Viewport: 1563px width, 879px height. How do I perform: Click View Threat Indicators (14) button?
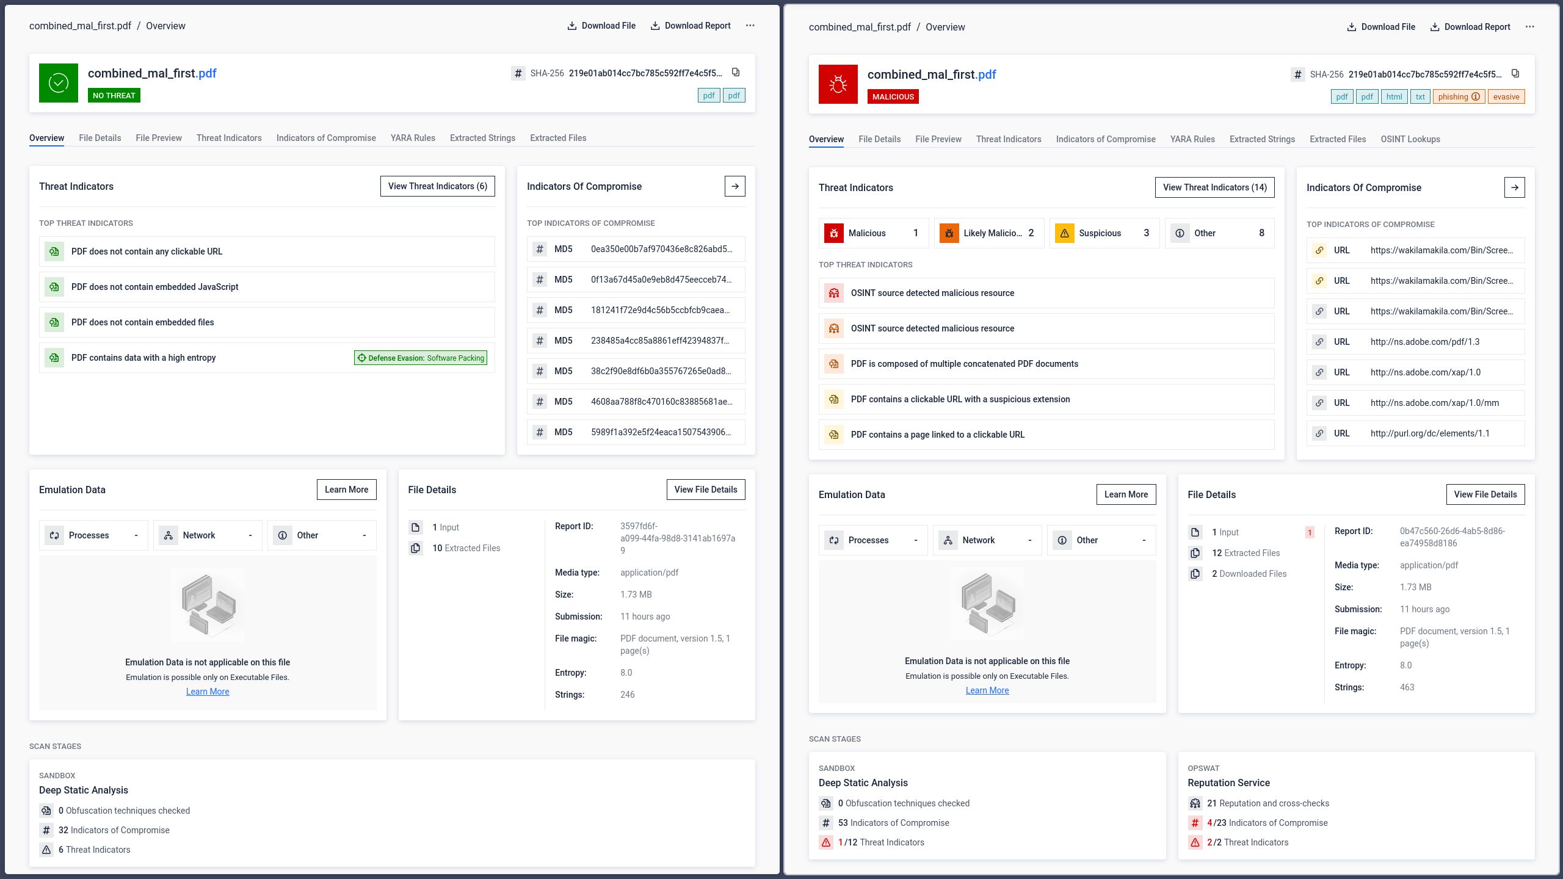[x=1214, y=187]
